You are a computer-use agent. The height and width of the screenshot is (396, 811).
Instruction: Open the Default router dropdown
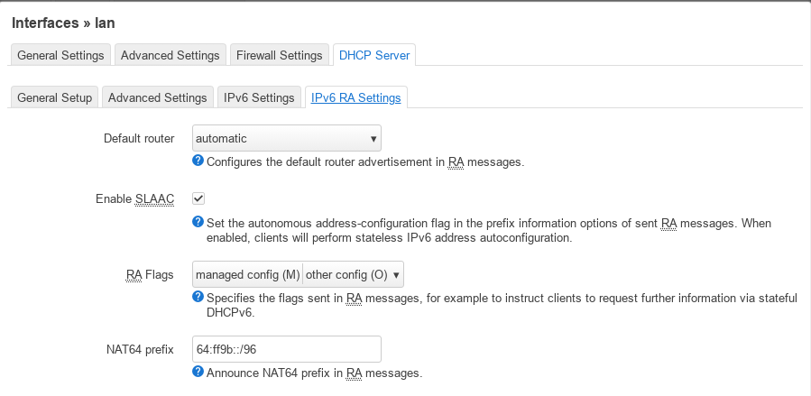click(287, 138)
